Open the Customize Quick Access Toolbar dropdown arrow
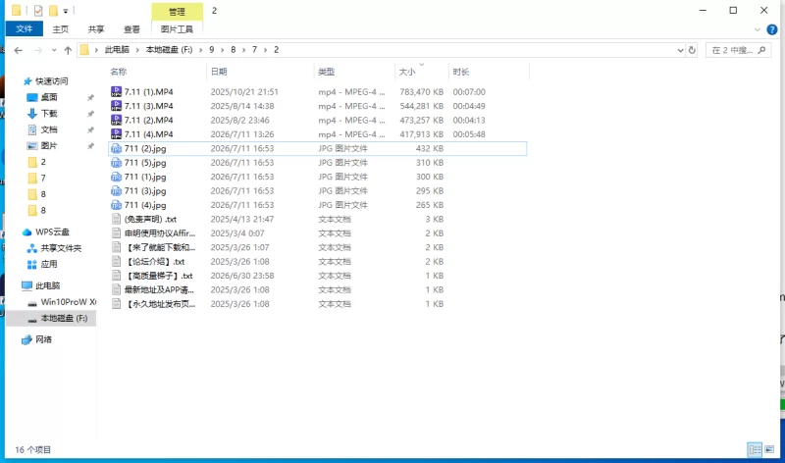This screenshot has height=463, width=785. (66, 11)
